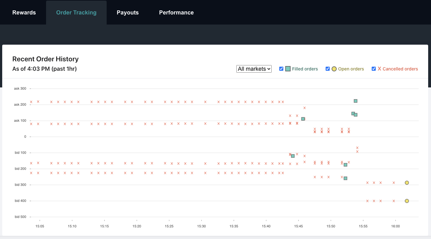Open the All markets dropdown
Viewport: 431px width, 239px height.
point(254,69)
